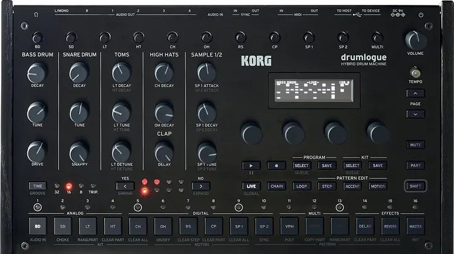
Task: Adjust the small BD level knob
Action: point(38,38)
